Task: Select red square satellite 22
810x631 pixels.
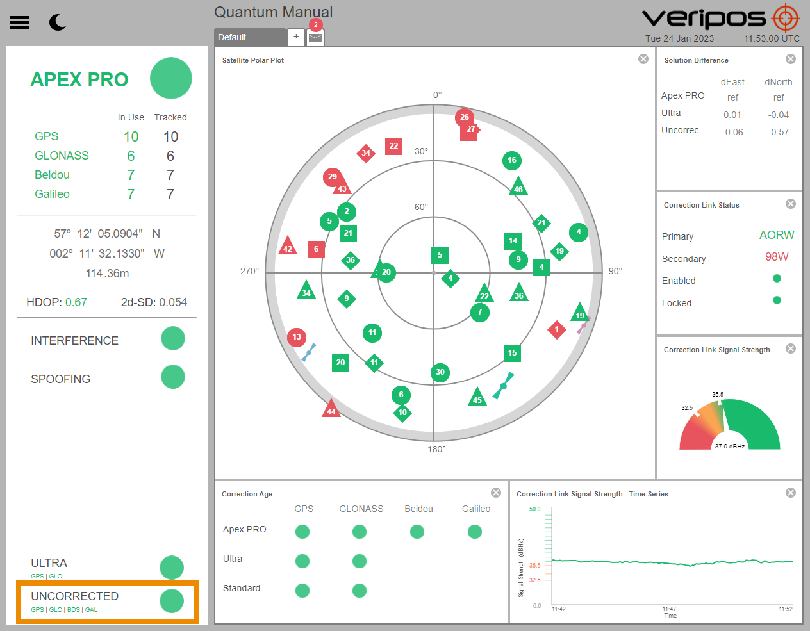Action: click(394, 146)
